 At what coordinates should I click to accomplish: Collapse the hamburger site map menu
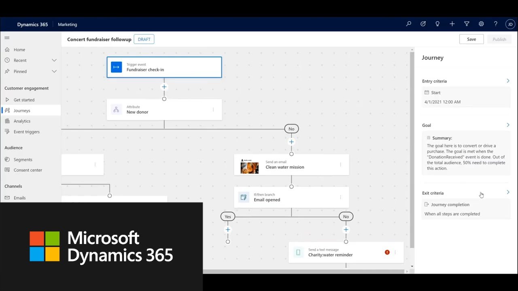tap(7, 38)
